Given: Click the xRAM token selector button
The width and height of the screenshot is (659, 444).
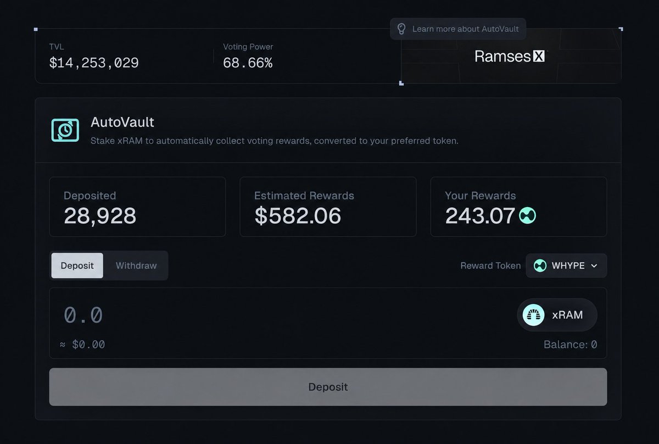Looking at the screenshot, I should [557, 315].
